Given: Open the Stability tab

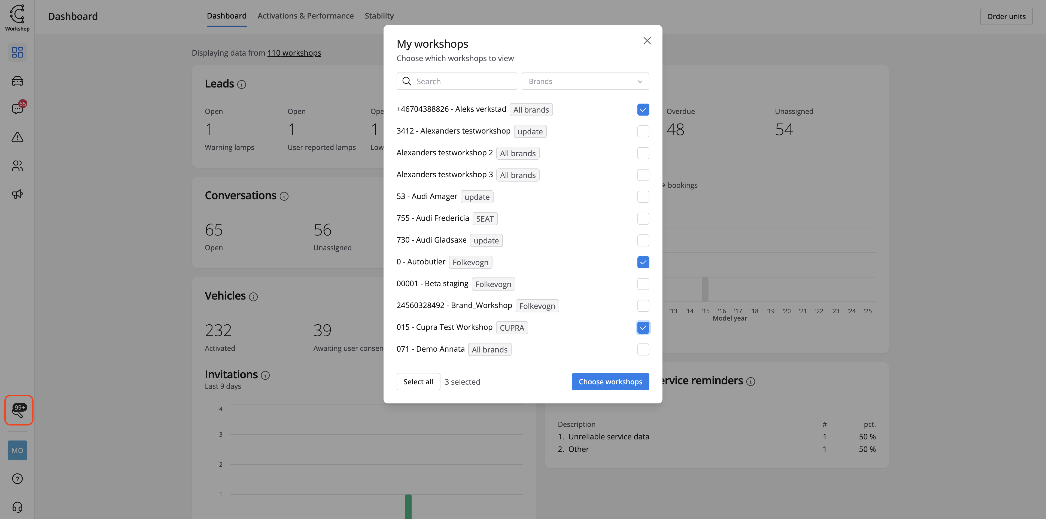Looking at the screenshot, I should pos(379,16).
